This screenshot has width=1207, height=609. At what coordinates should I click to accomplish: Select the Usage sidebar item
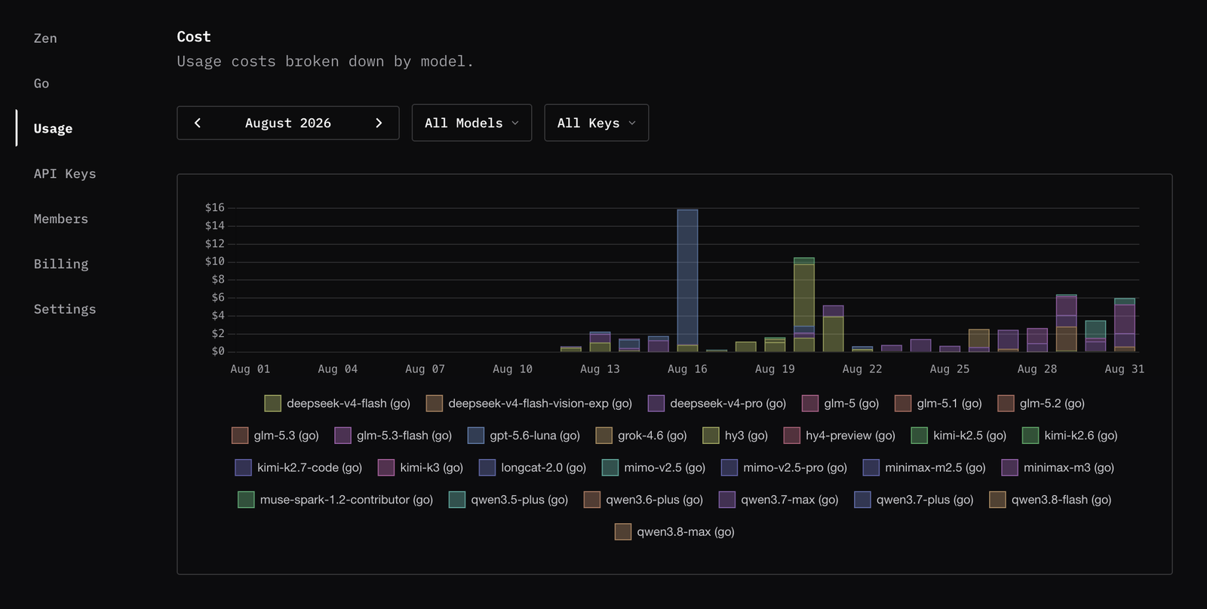click(53, 129)
